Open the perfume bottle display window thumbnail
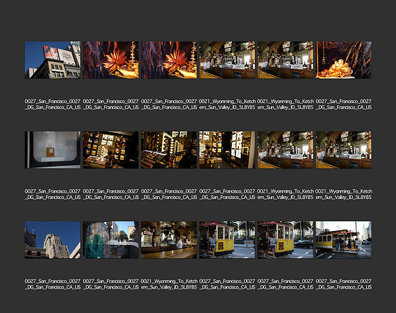The image size is (396, 313). (x=53, y=150)
